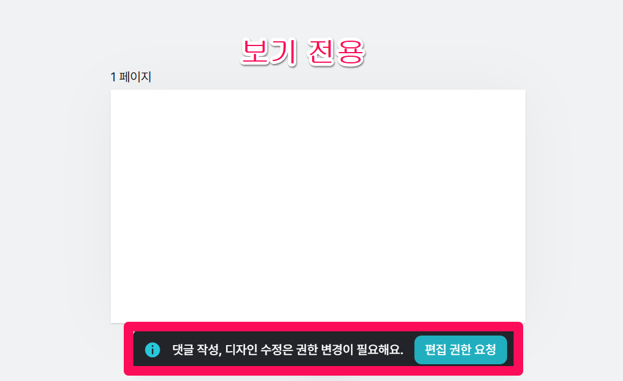Screen dimensions: 623x381
Task: Click the pink highlight frame around banner
Action: click(x=323, y=326)
